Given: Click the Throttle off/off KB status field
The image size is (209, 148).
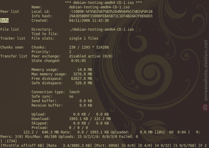Looking at the screenshot, I should (x=22, y=145).
